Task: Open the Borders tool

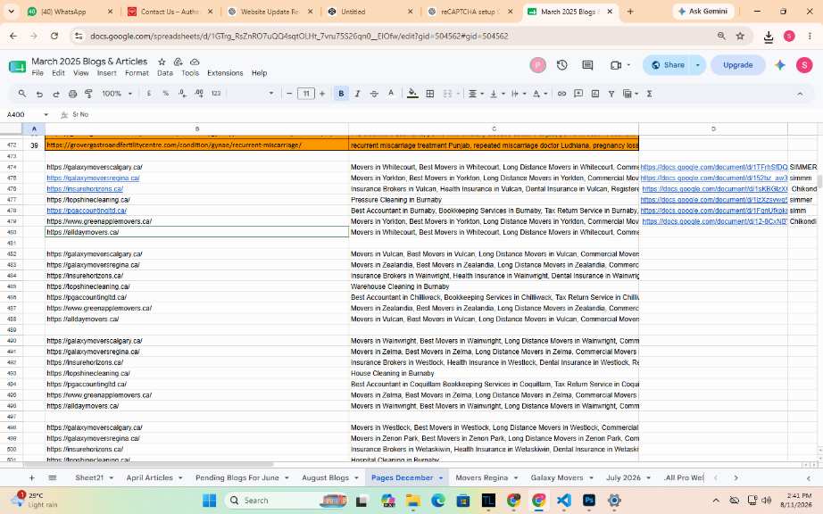Action: click(430, 94)
